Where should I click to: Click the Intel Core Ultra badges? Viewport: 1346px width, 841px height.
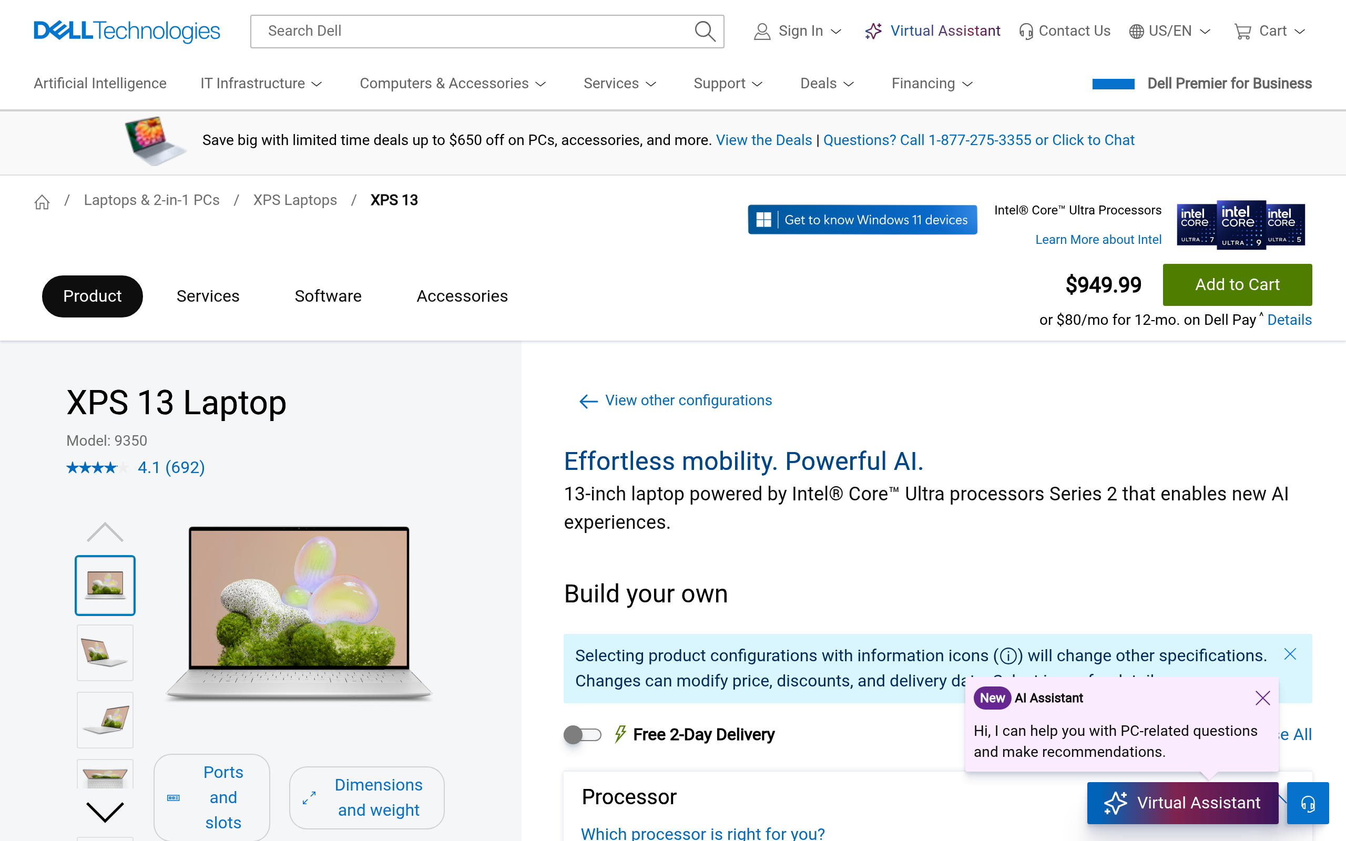[x=1240, y=225]
